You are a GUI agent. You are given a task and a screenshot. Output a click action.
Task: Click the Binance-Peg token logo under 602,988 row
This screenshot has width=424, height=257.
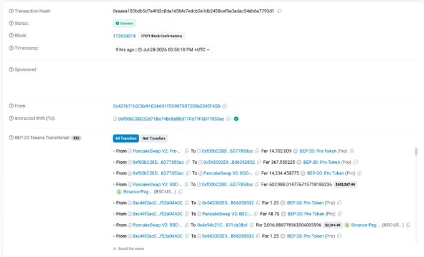pyautogui.click(x=119, y=192)
